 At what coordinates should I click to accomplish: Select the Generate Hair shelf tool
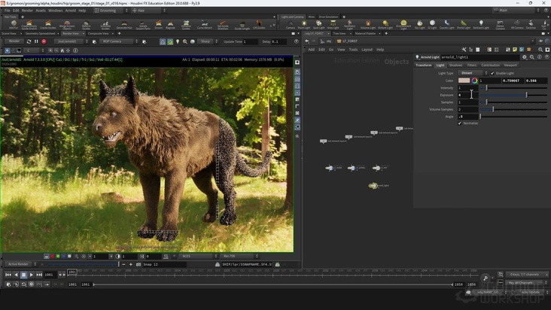click(x=123, y=25)
